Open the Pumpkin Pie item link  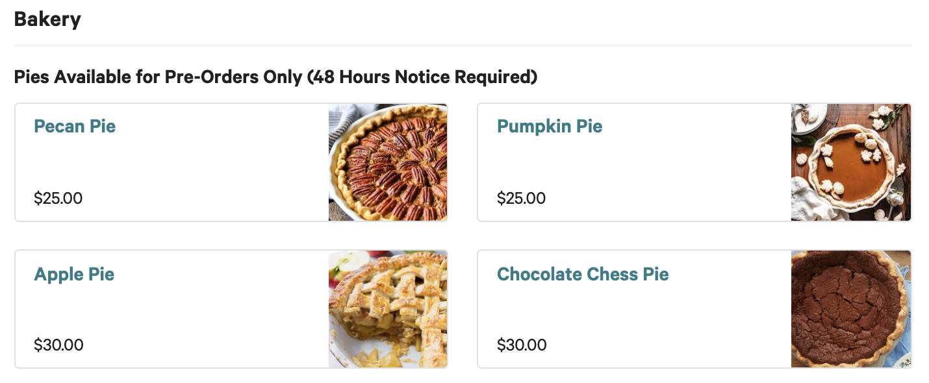[550, 127]
